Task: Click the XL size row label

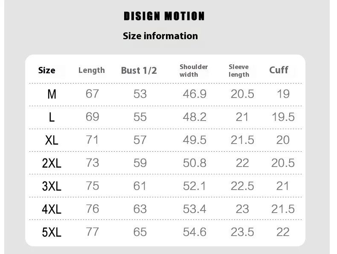Action: coord(52,140)
